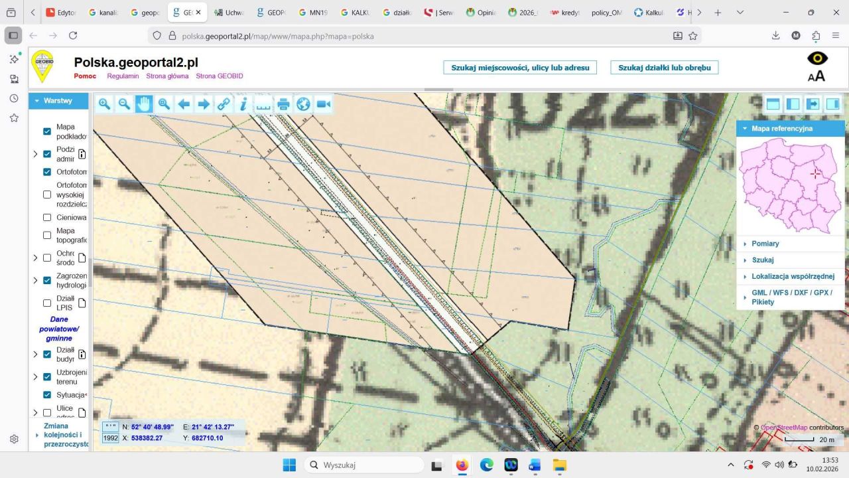Uncheck the Mapa podkładowa layer

tap(47, 131)
